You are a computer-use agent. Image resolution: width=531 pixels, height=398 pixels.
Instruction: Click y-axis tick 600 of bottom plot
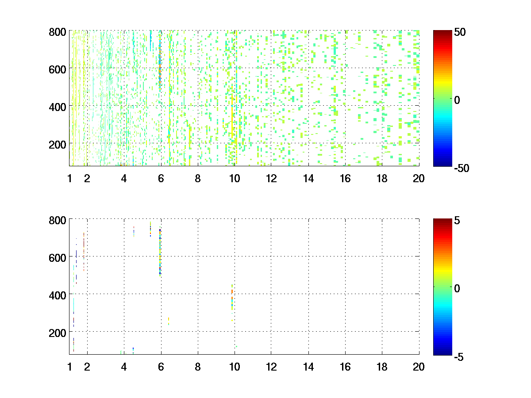pyautogui.click(x=58, y=257)
